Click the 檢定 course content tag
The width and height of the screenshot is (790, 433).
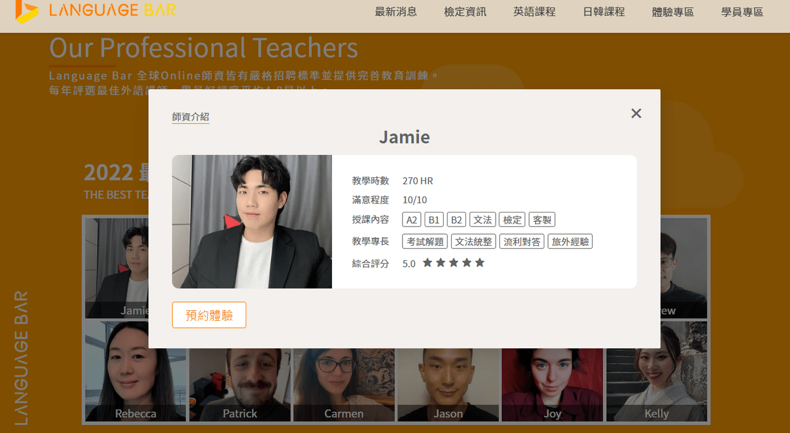(512, 219)
